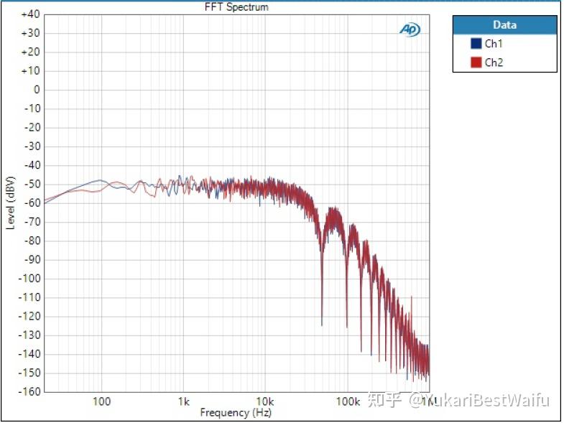Click the Ch2 red color swatch
Viewport: 564px width, 423px height.
(476, 62)
